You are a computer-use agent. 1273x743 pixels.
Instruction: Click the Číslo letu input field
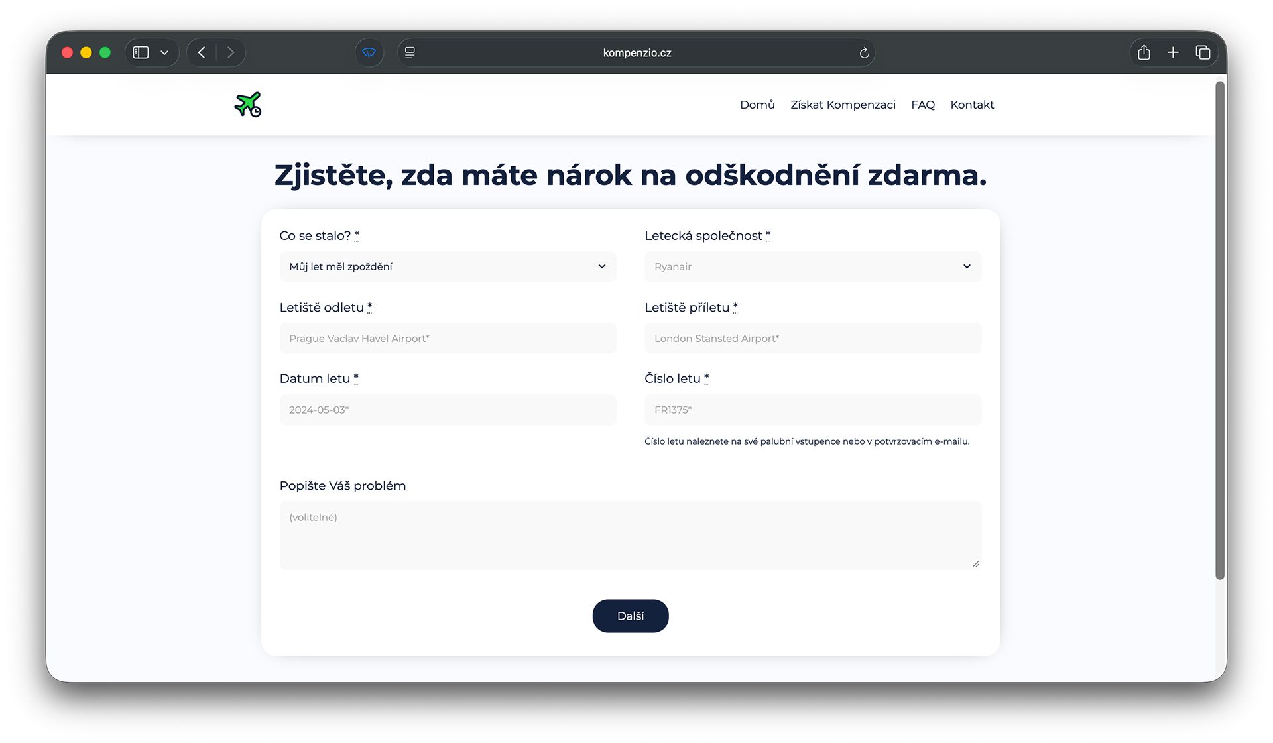[812, 410]
